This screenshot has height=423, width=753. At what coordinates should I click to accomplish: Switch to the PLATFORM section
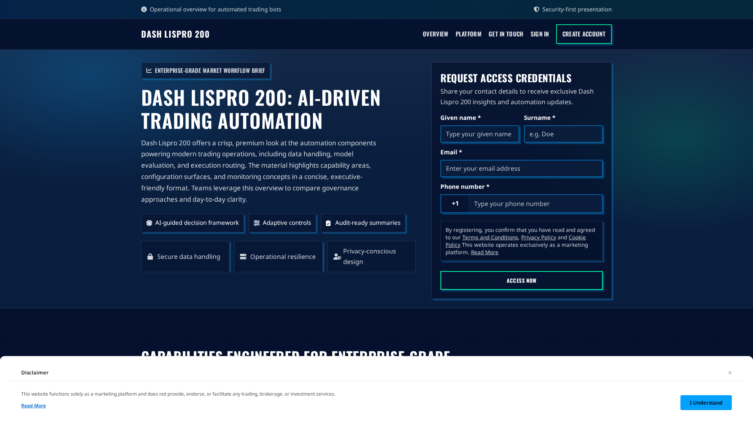[x=468, y=34]
